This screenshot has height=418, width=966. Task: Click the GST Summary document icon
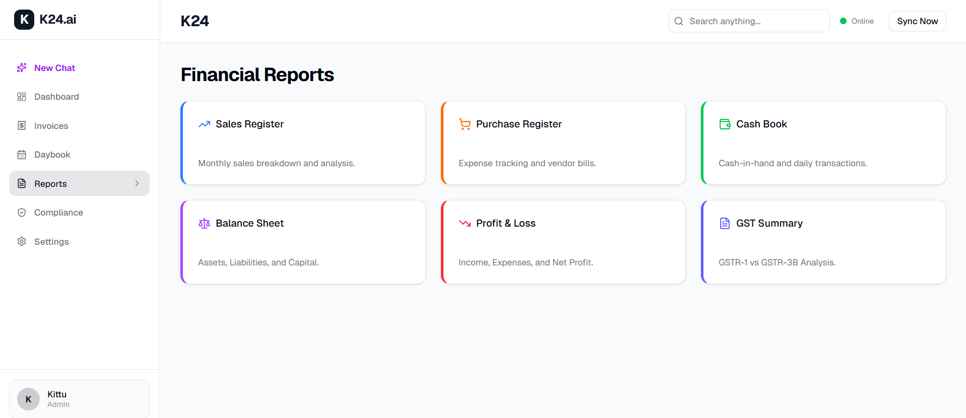click(x=725, y=223)
